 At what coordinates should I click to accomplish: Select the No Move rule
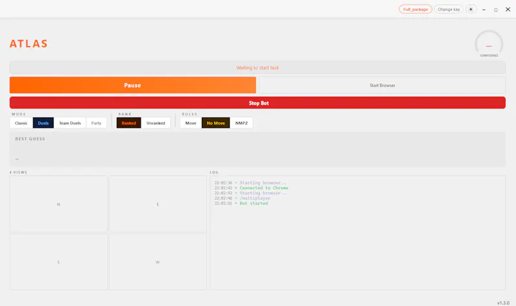pos(215,123)
